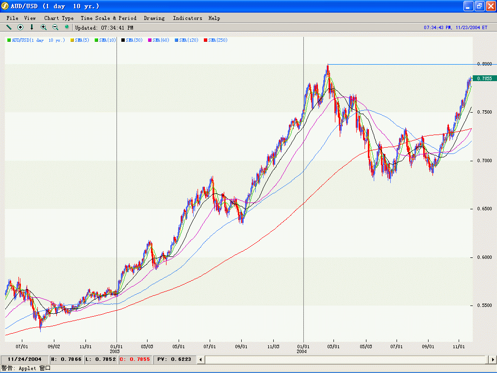Click the 11/03 date axis label

pyautogui.click(x=273, y=347)
